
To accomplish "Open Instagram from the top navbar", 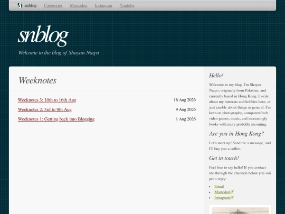I will click(x=103, y=5).
